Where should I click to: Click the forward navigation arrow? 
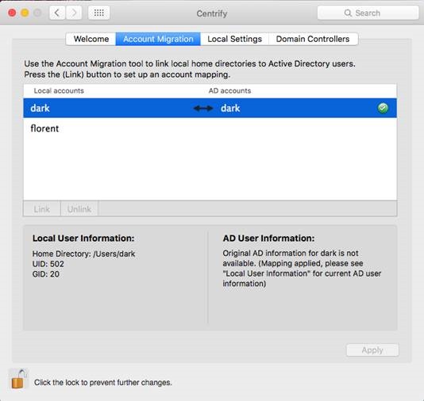pos(74,13)
